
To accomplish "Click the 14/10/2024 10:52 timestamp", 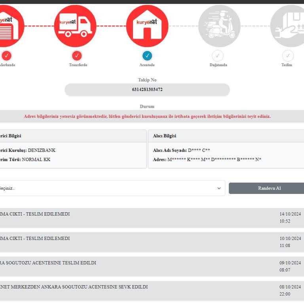I will pos(290,218).
